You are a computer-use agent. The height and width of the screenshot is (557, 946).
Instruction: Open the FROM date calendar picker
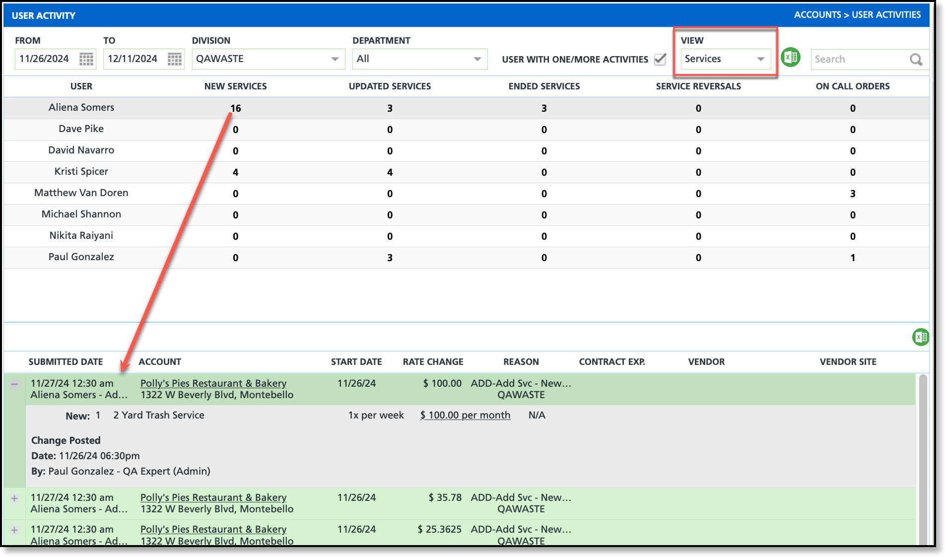point(86,59)
